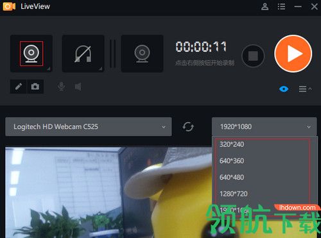Image resolution: width=321 pixels, height=238 pixels.
Task: Minimize the LiveView window
Action: click(298, 6)
